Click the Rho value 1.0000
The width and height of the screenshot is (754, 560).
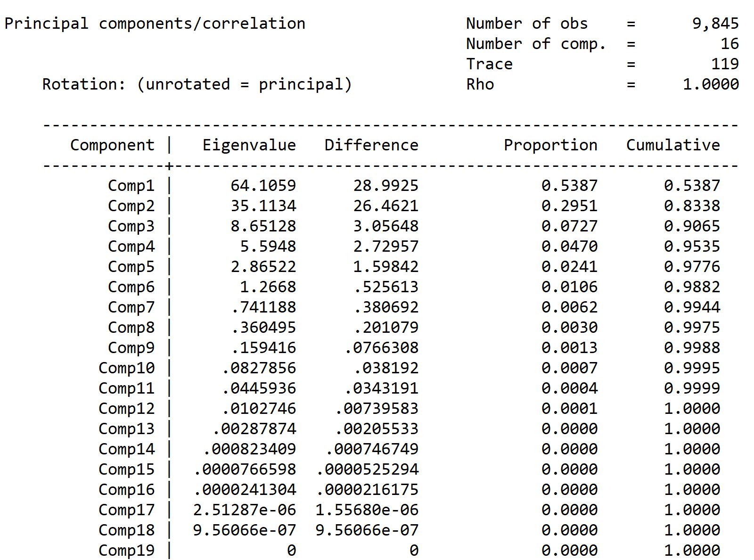click(x=711, y=84)
